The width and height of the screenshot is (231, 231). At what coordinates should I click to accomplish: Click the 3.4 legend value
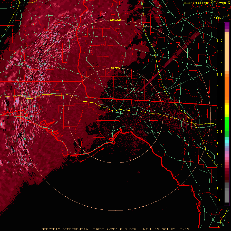219,120
